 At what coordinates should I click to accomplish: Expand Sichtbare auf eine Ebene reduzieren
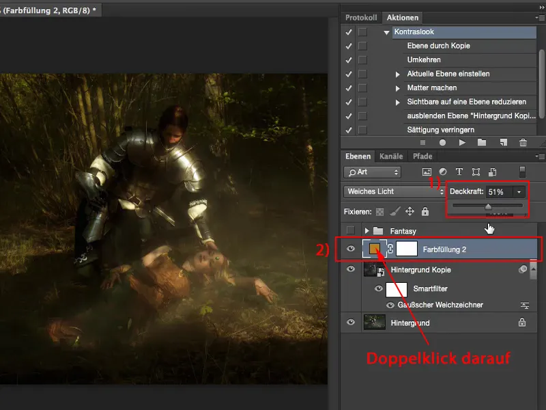[397, 102]
